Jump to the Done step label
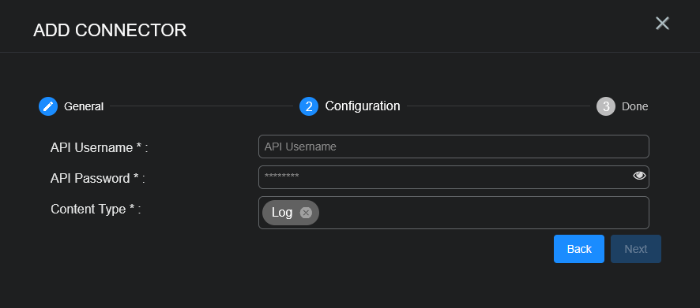The image size is (700, 308). point(635,106)
